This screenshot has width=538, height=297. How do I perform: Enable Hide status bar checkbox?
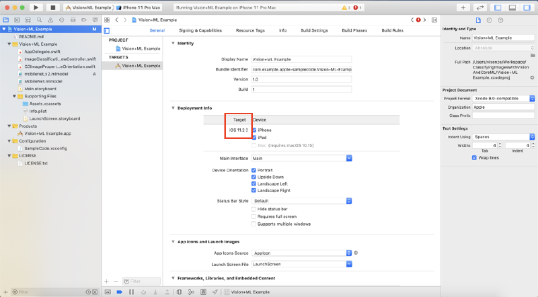point(254,209)
